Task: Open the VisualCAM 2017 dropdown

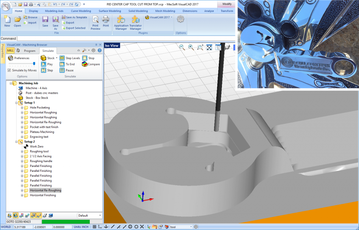Action: tap(159, 17)
